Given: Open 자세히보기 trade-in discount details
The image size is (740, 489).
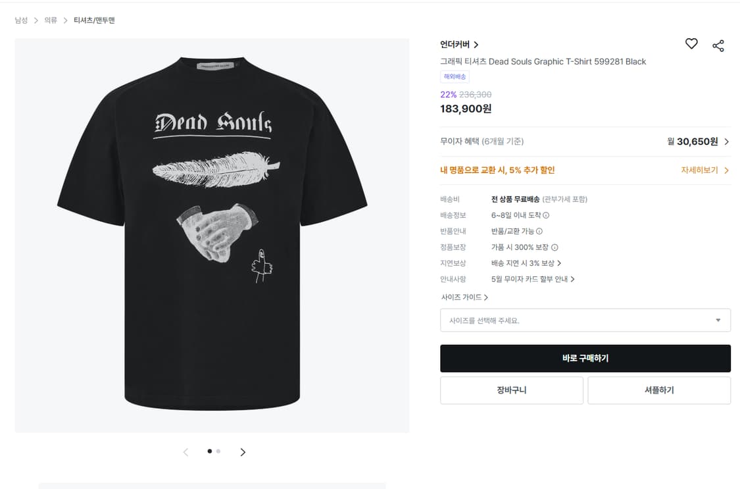Looking at the screenshot, I should tap(704, 170).
